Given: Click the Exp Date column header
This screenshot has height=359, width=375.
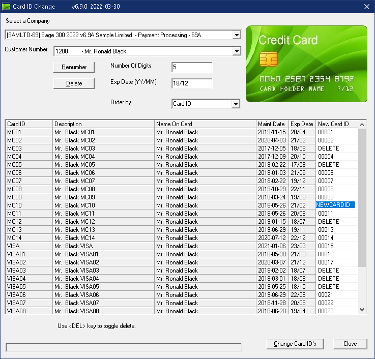Looking at the screenshot, I should click(x=302, y=124).
